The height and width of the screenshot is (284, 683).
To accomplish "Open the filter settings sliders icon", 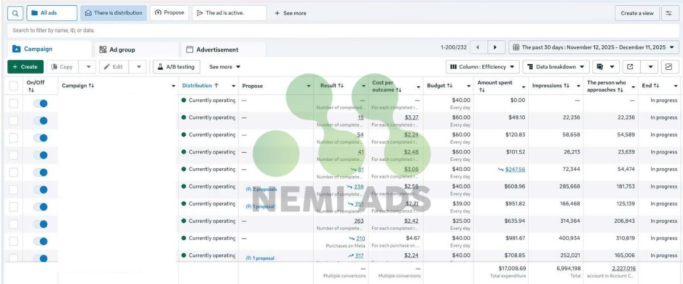I will [669, 13].
